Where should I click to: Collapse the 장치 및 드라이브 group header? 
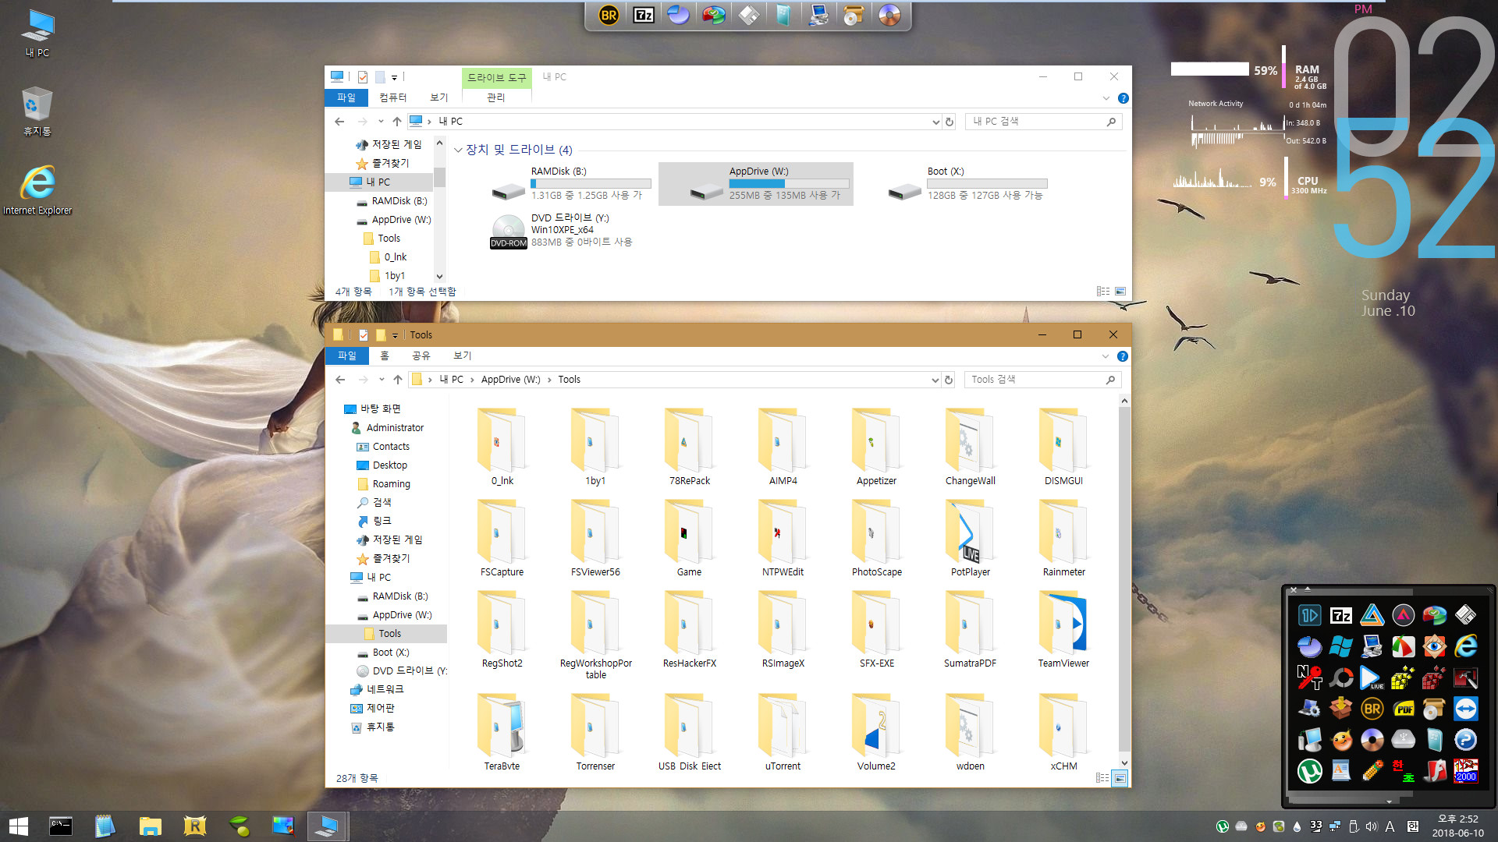[x=458, y=150]
